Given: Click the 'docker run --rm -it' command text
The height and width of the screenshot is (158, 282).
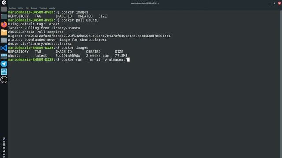Looking at the screenshot, I should tap(81, 60).
